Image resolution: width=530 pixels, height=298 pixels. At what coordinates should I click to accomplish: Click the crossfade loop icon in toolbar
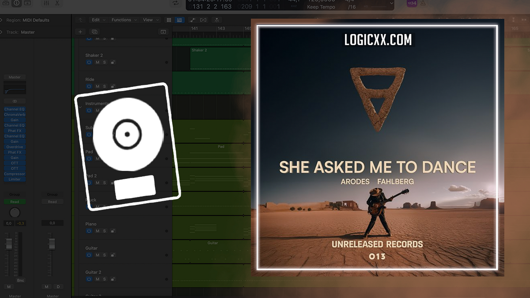204,20
